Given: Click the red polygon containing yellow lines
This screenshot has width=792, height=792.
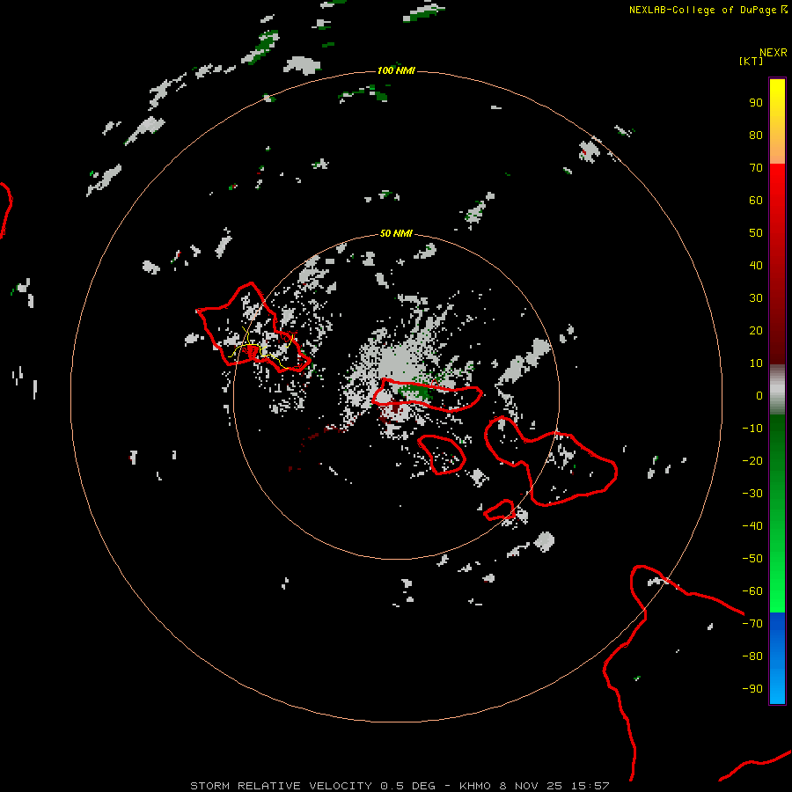Looking at the screenshot, I should [253, 328].
